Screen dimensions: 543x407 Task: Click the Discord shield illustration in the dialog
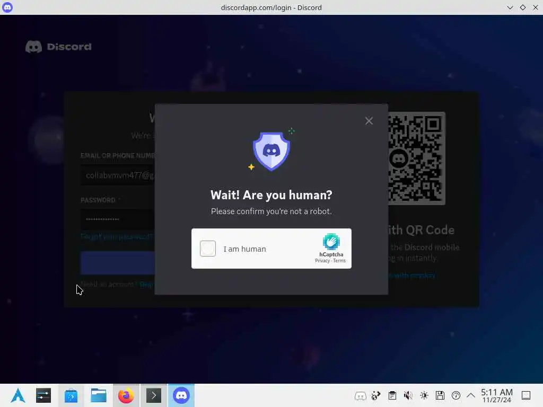271,151
